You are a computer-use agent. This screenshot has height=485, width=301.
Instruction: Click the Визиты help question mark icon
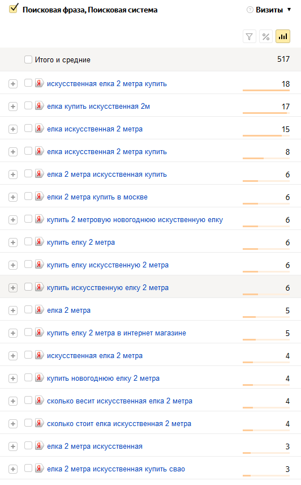250,10
